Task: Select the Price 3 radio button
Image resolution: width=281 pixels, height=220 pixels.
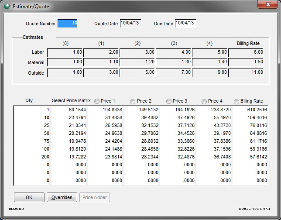Action: point(168,101)
